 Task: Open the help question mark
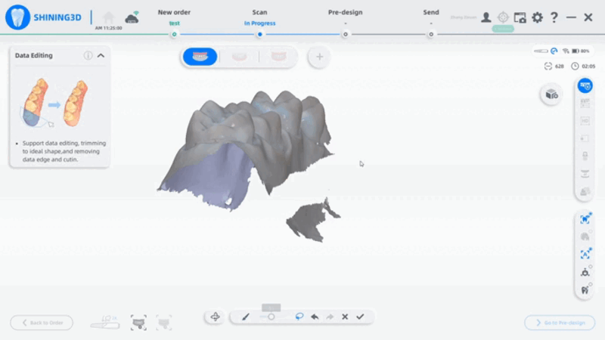pyautogui.click(x=554, y=17)
